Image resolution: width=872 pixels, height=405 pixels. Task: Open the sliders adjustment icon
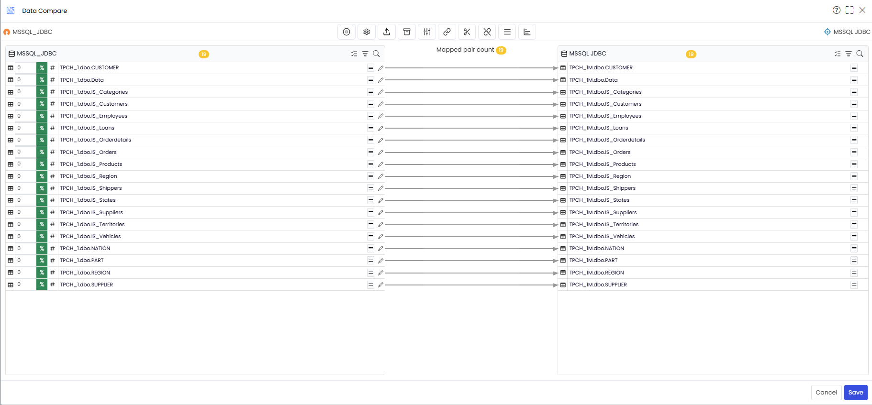pos(427,32)
